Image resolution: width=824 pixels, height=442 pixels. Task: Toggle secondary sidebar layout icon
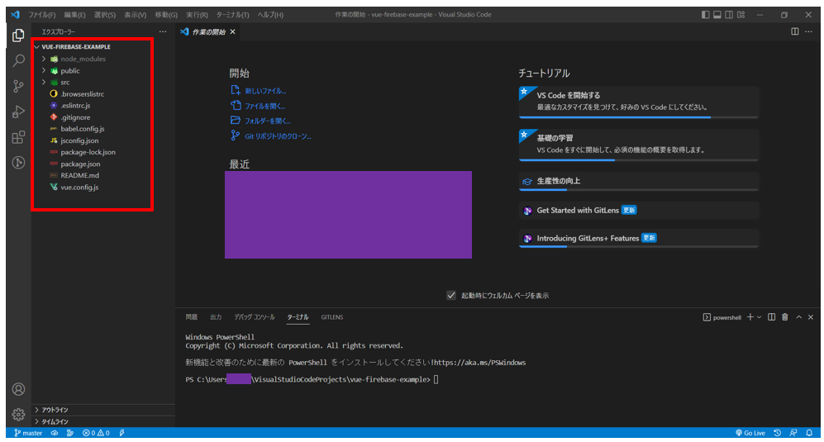click(x=729, y=15)
